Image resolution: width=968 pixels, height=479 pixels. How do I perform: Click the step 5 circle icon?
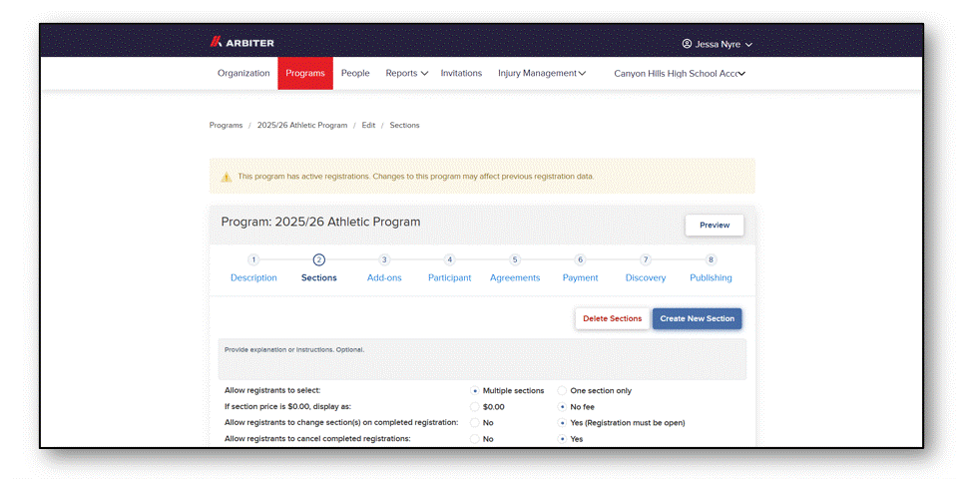coord(515,259)
